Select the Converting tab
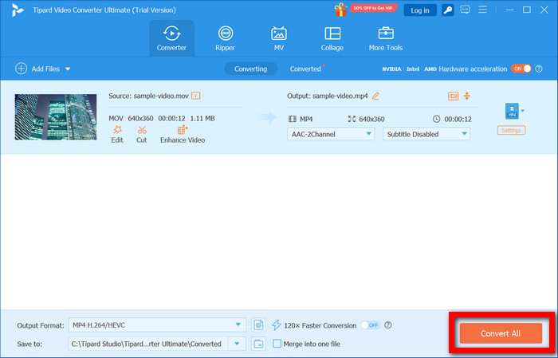Image resolution: width=558 pixels, height=358 pixels. click(x=250, y=69)
